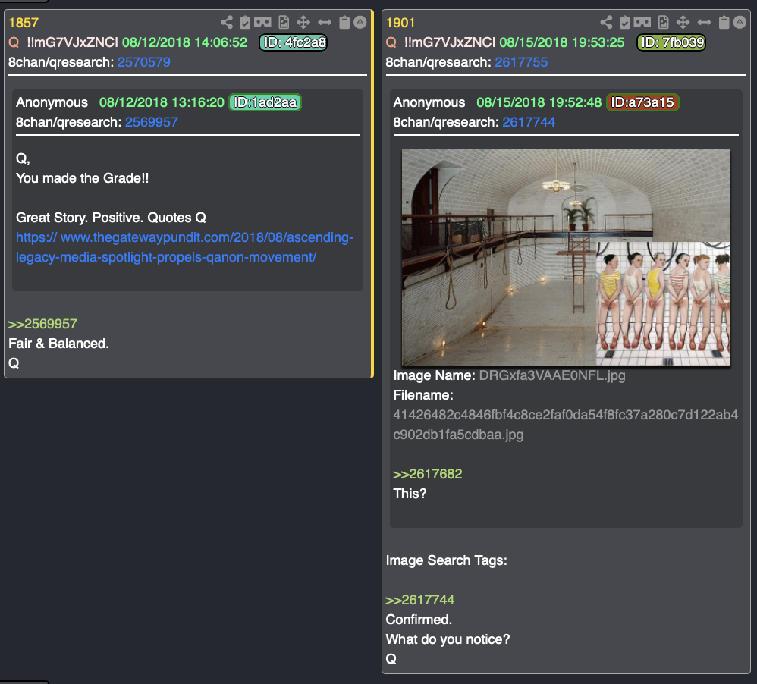Click the ID: 4fc2a8 badge
The image size is (757, 684).
[294, 42]
